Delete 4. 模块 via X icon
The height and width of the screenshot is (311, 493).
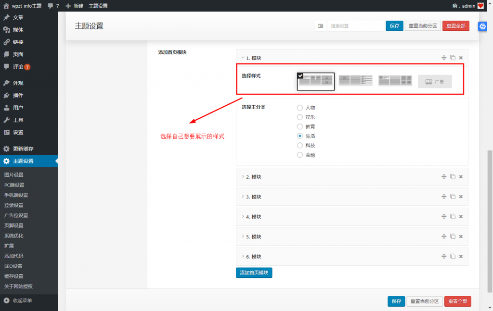[x=461, y=216]
